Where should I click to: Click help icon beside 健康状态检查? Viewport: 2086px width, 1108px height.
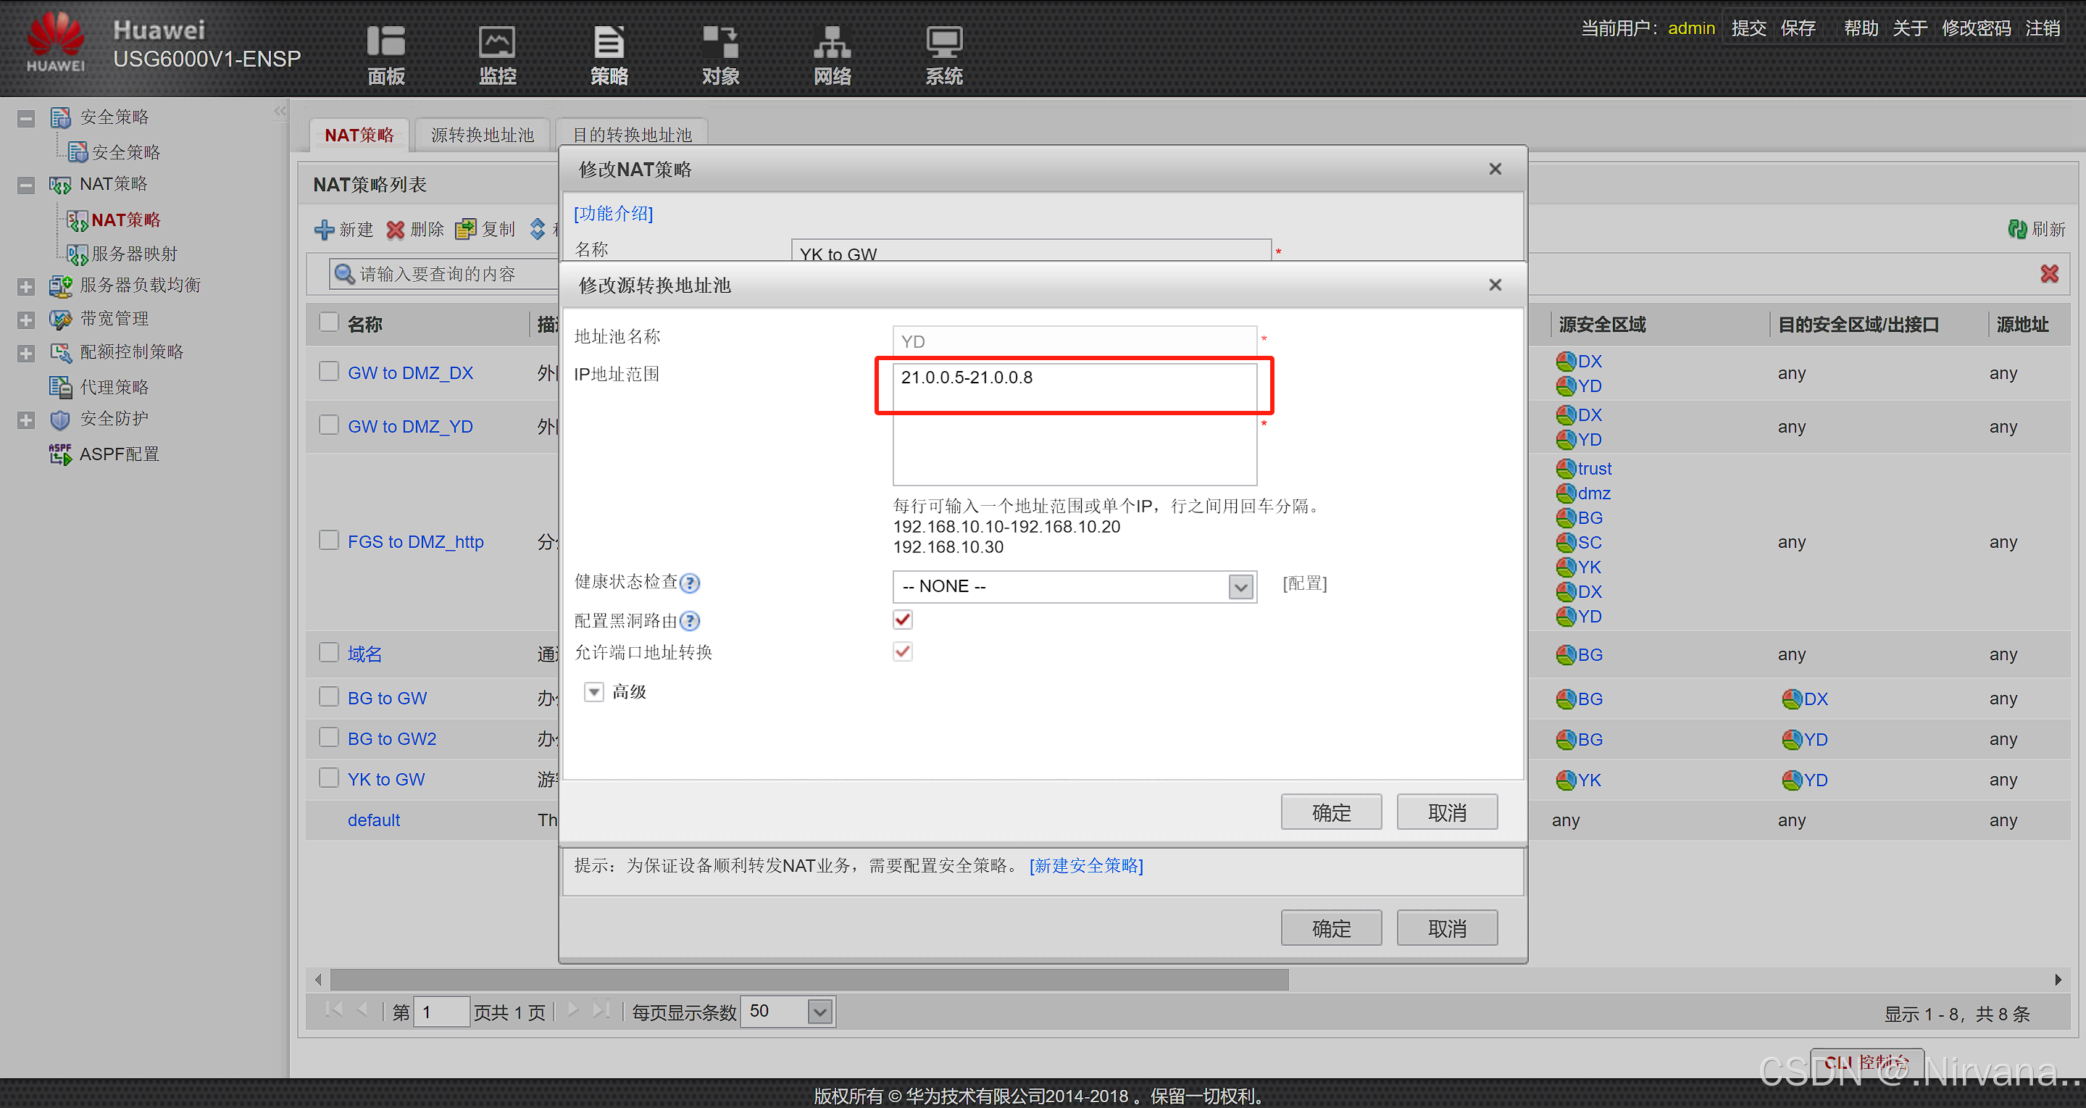pyautogui.click(x=690, y=583)
